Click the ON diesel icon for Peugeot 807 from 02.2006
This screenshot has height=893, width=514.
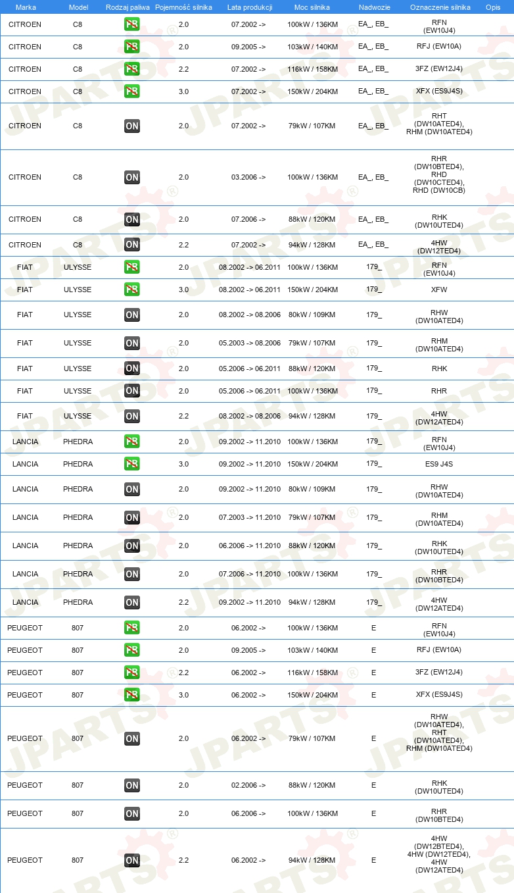[132, 785]
